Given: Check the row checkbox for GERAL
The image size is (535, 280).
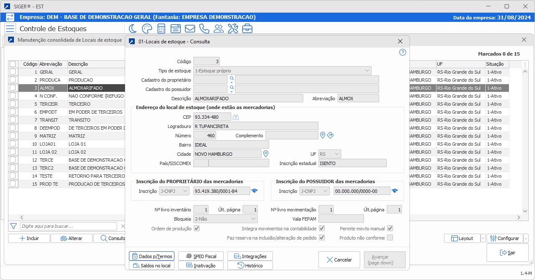Looking at the screenshot, I should (13, 72).
